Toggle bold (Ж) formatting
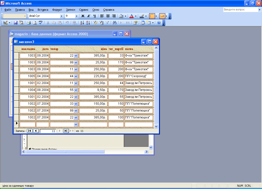 pyautogui.click(x=83, y=16)
